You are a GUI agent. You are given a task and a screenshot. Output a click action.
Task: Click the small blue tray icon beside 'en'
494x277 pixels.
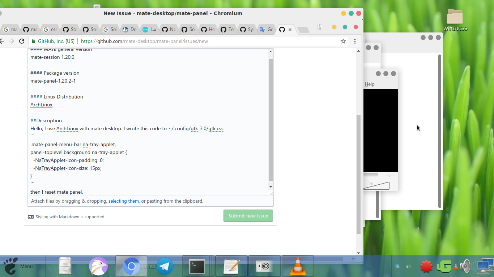[397, 267]
